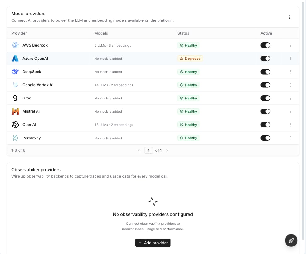Click the vertical page scrollbar
Viewport: 306px width, 254px height.
(303, 120)
